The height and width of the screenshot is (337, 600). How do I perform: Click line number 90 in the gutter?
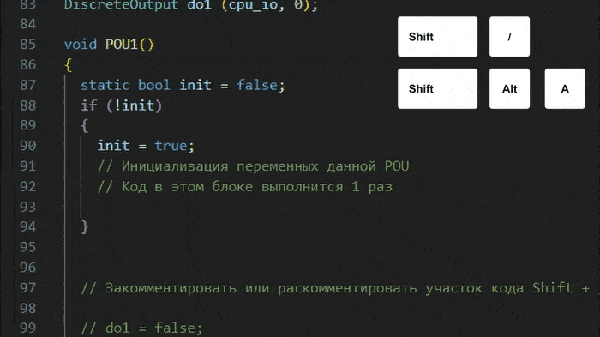pos(28,146)
